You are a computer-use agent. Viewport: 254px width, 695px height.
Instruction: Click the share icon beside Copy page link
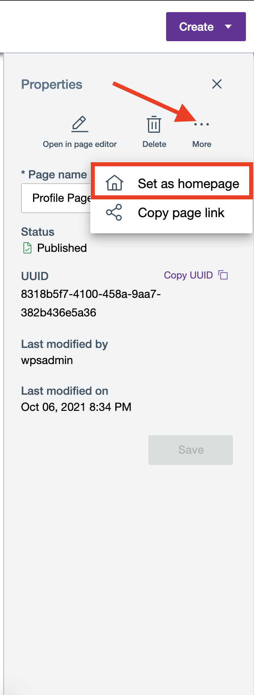(x=114, y=212)
